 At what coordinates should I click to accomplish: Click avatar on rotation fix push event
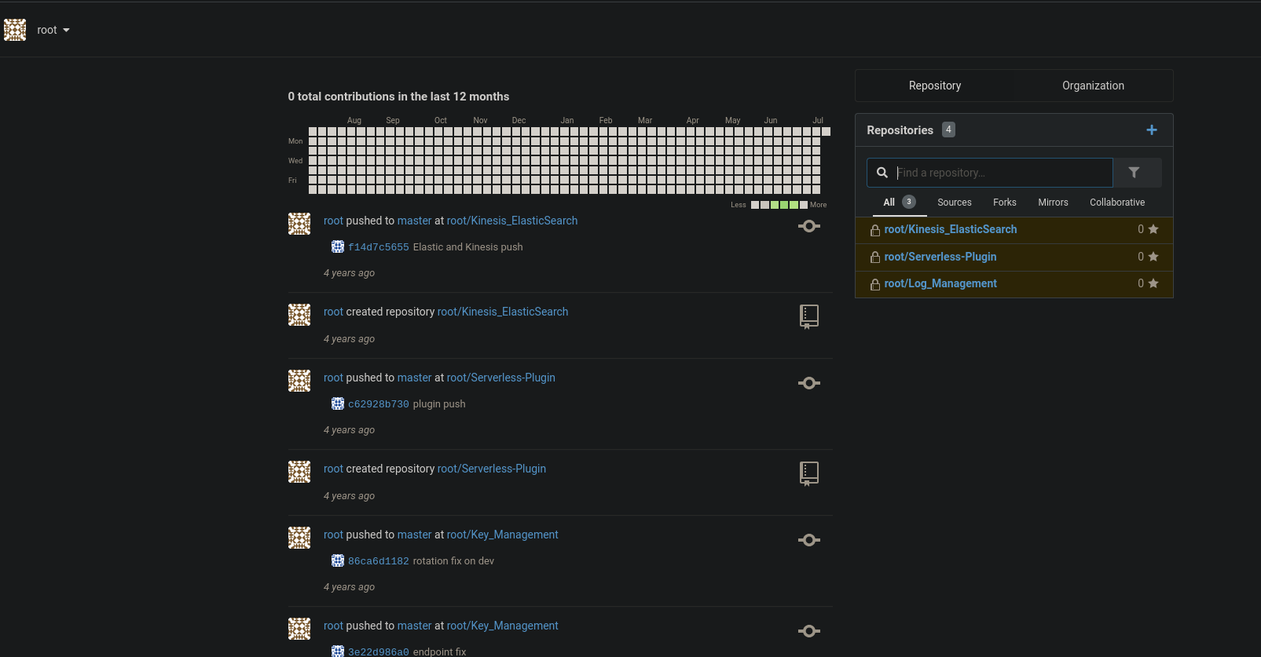coord(299,538)
